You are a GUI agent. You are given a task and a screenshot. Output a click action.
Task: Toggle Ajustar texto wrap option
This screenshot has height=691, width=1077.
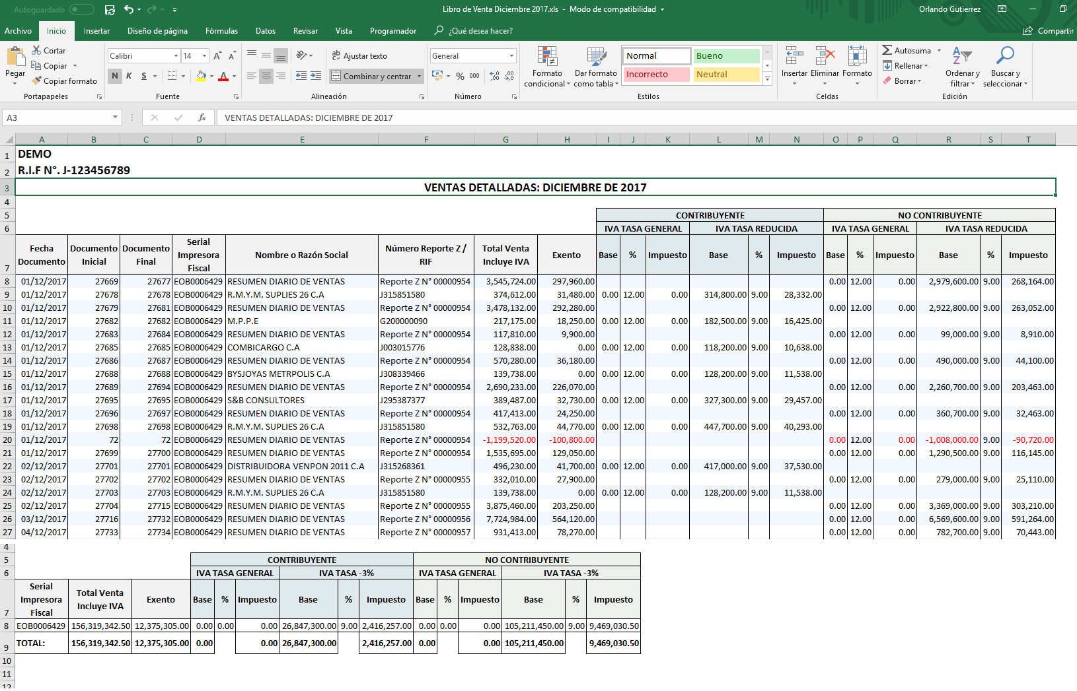359,56
